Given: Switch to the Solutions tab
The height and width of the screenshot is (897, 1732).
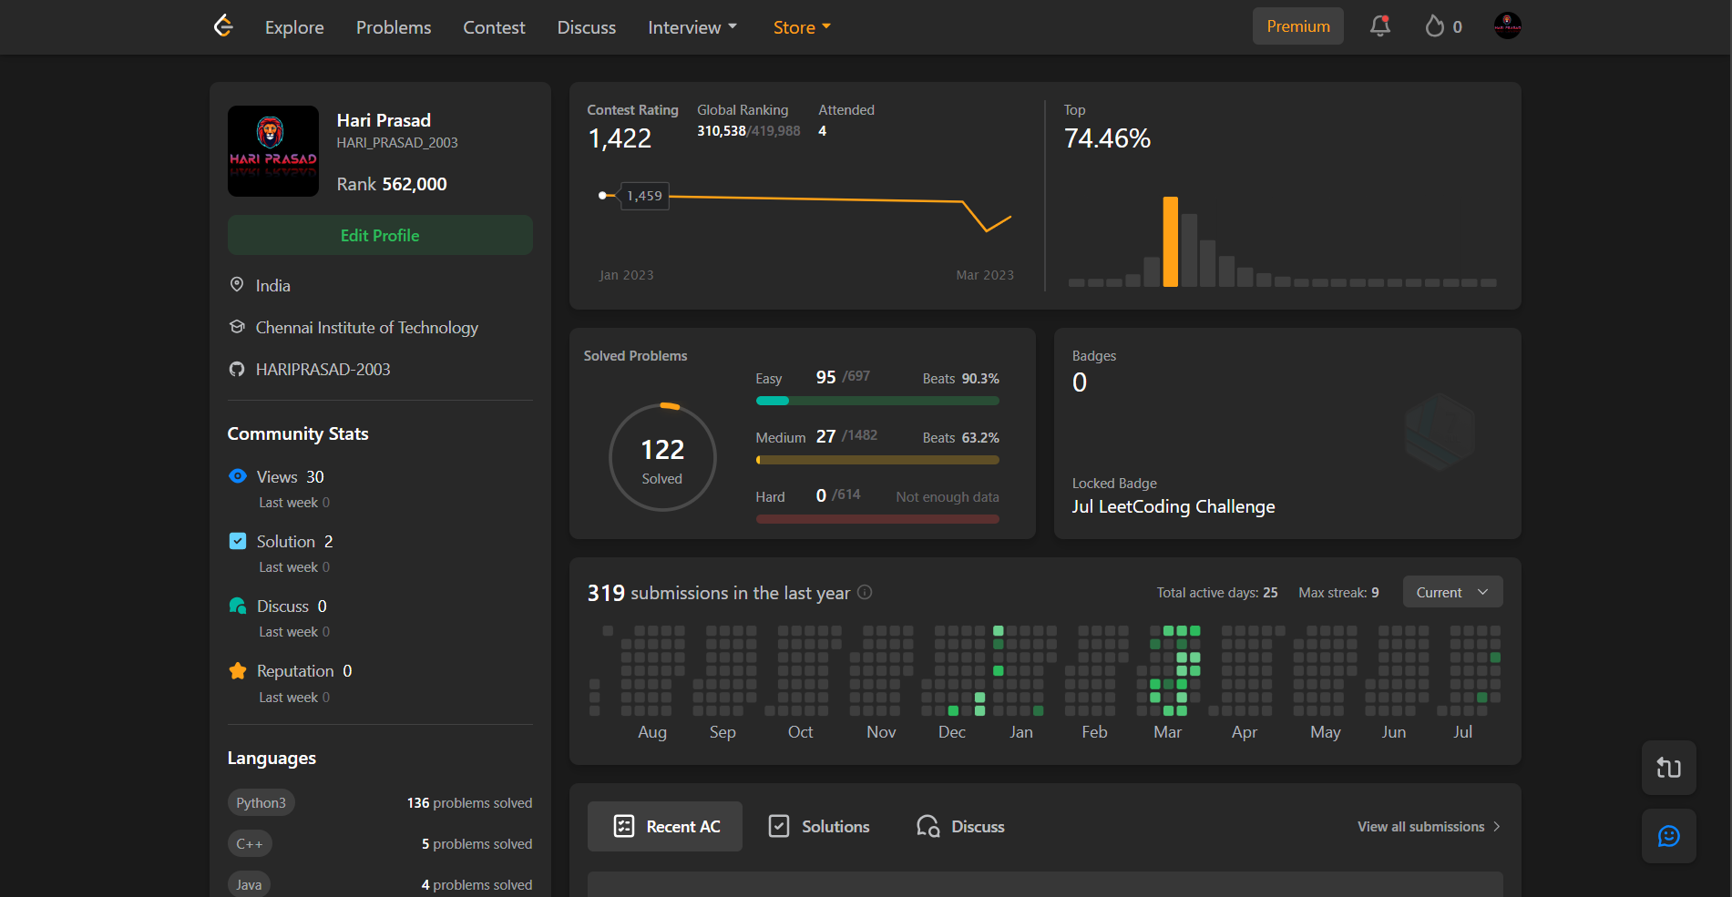Looking at the screenshot, I should 819,826.
